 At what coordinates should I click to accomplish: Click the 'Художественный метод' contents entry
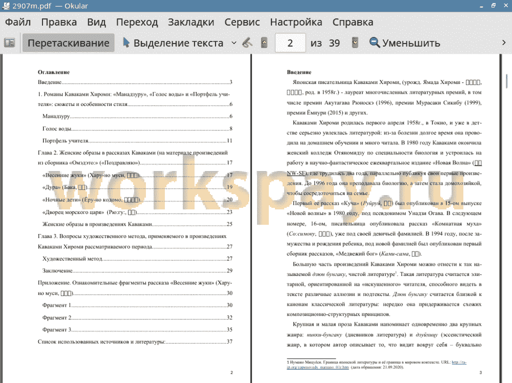[137, 258]
